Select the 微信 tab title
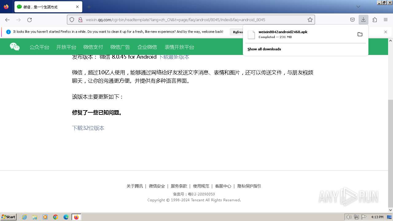Viewport: 393px width, 221px height. coord(41,7)
